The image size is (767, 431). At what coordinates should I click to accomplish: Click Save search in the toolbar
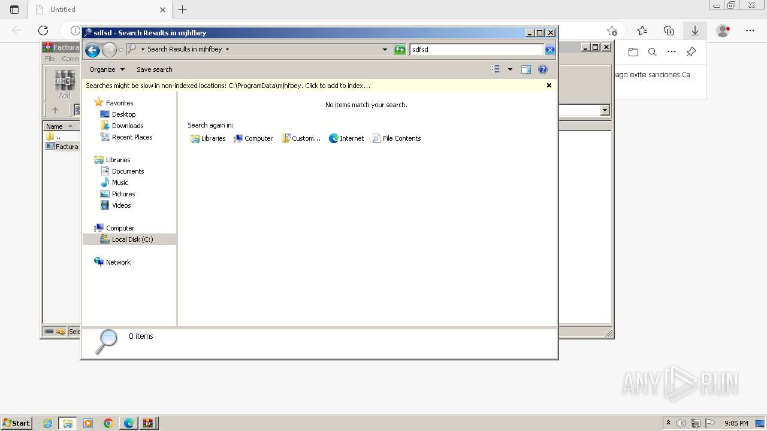(x=154, y=69)
